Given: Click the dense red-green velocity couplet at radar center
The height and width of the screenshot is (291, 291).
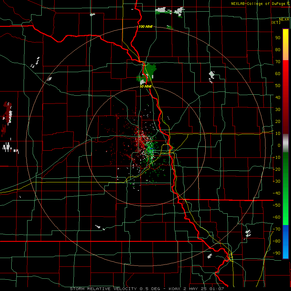Looking at the screenshot, I should pyautogui.click(x=145, y=146).
